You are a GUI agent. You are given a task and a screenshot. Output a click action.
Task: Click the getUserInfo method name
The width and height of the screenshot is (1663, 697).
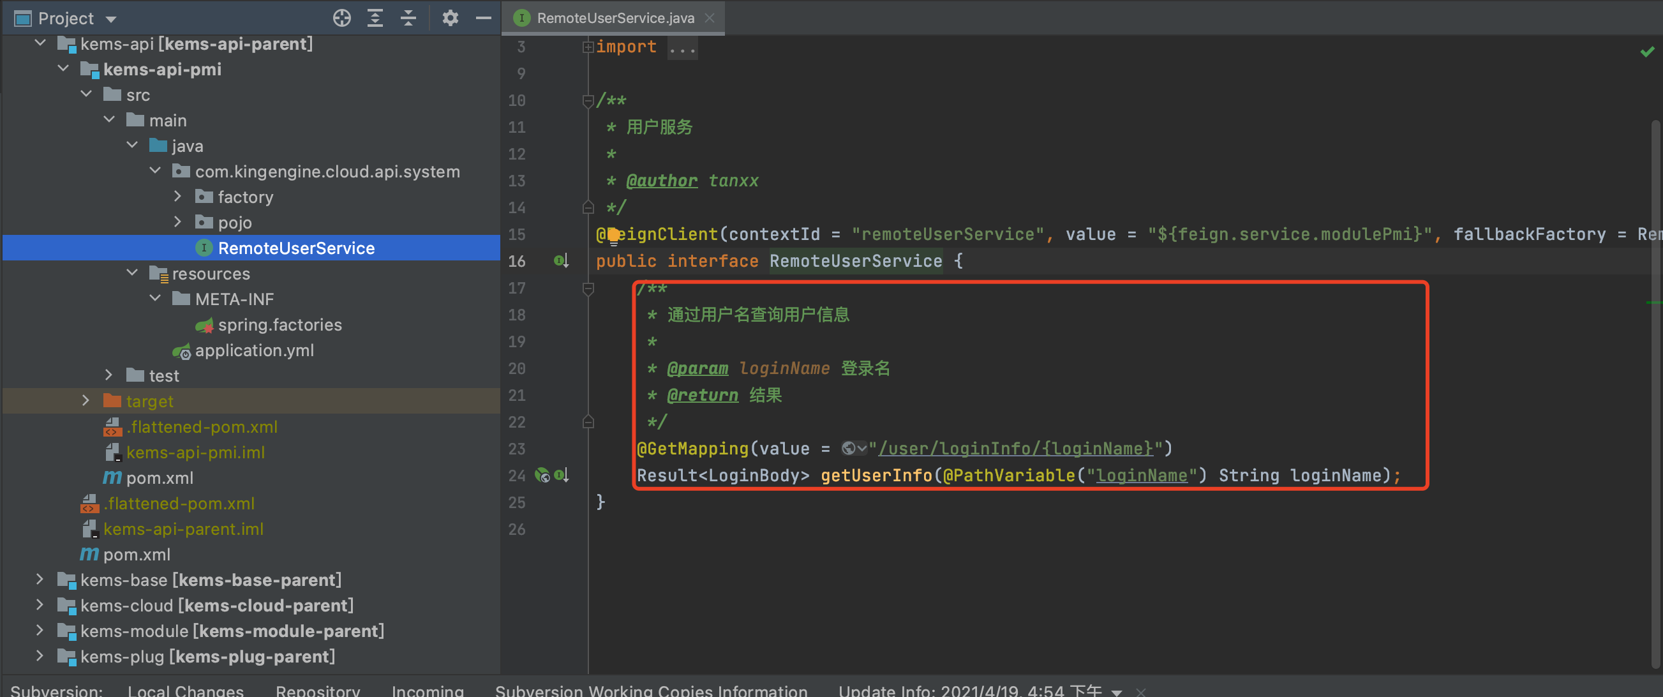click(x=876, y=476)
